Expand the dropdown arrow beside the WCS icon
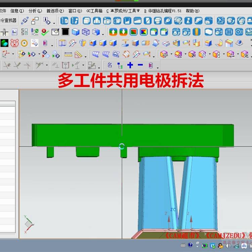 (x=13, y=54)
